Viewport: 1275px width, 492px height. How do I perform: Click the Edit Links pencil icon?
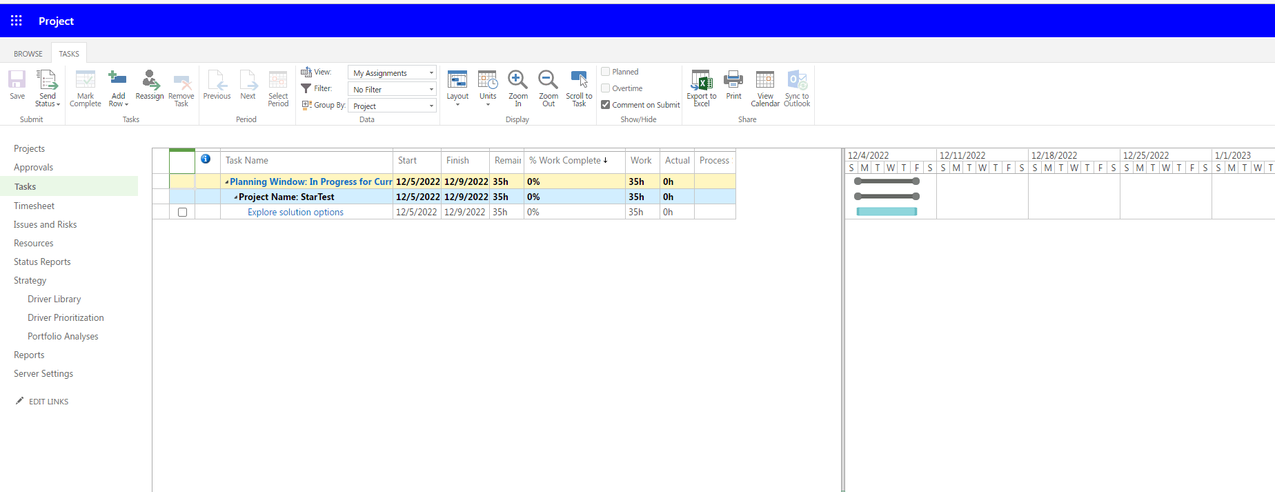(x=19, y=401)
